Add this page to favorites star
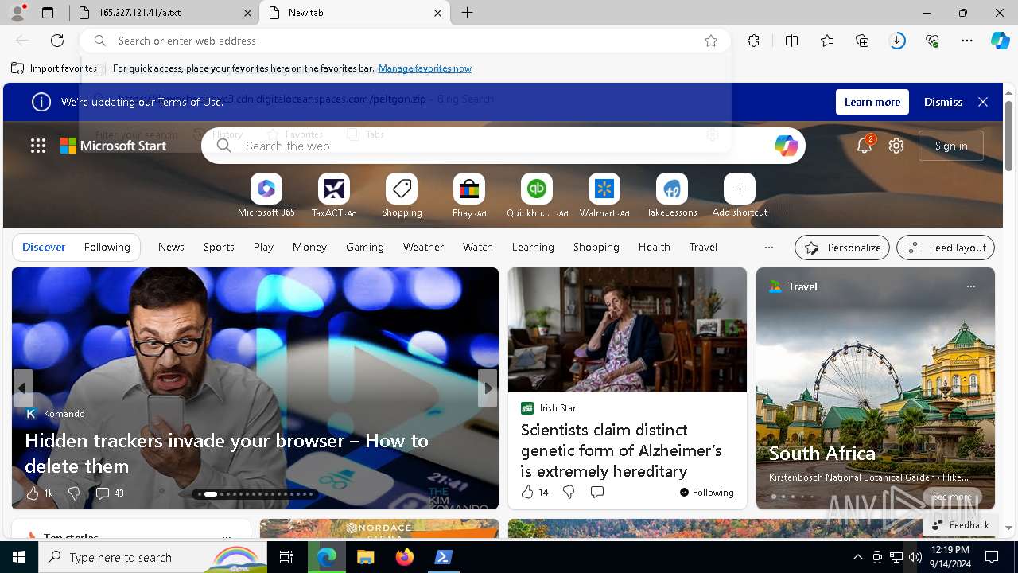 (x=711, y=41)
